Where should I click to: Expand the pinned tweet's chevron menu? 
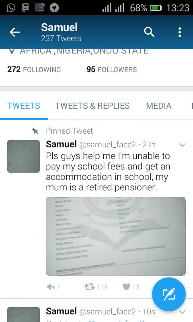tap(182, 145)
